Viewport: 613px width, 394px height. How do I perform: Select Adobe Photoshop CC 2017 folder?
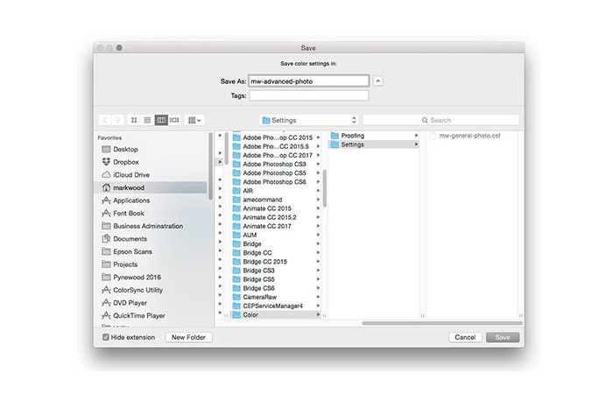point(276,155)
